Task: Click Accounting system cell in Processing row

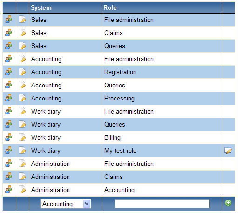Action: click(x=66, y=98)
